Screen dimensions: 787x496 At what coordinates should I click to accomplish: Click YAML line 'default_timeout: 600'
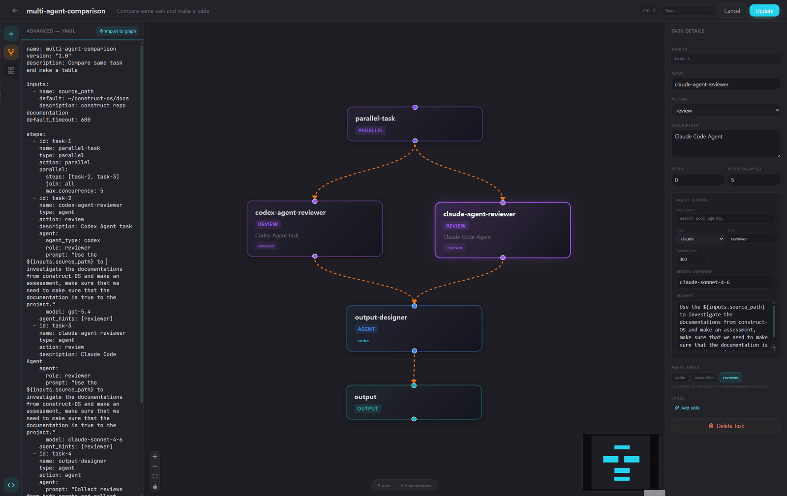coord(59,120)
